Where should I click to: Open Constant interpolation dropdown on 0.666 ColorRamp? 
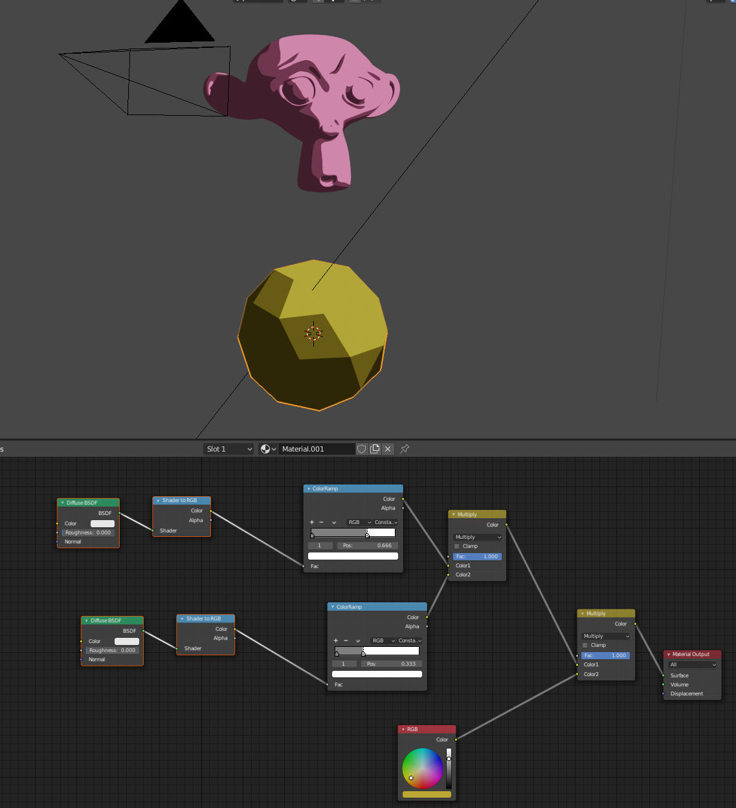[x=386, y=522]
